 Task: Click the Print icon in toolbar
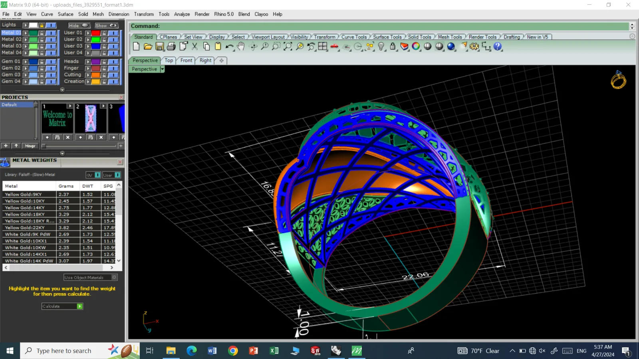tap(171, 46)
